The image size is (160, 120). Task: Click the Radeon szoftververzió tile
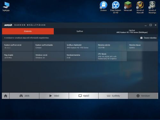[18, 46]
